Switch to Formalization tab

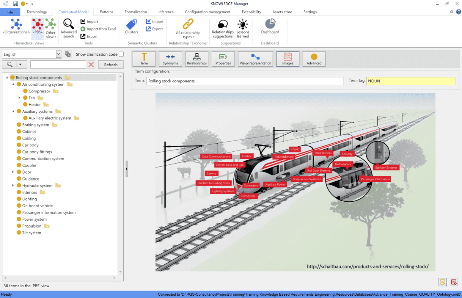click(136, 12)
